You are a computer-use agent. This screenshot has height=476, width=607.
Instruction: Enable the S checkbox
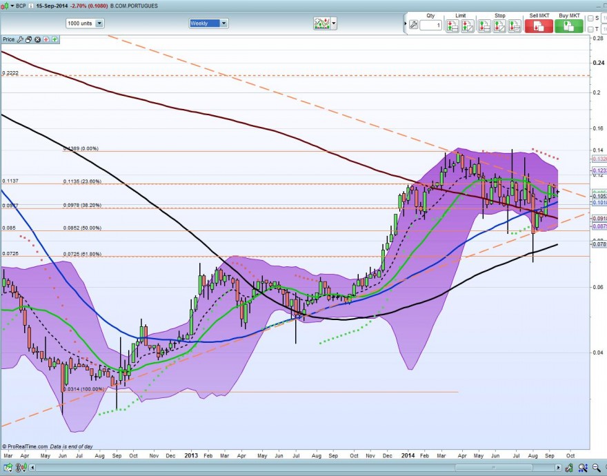pos(590,19)
